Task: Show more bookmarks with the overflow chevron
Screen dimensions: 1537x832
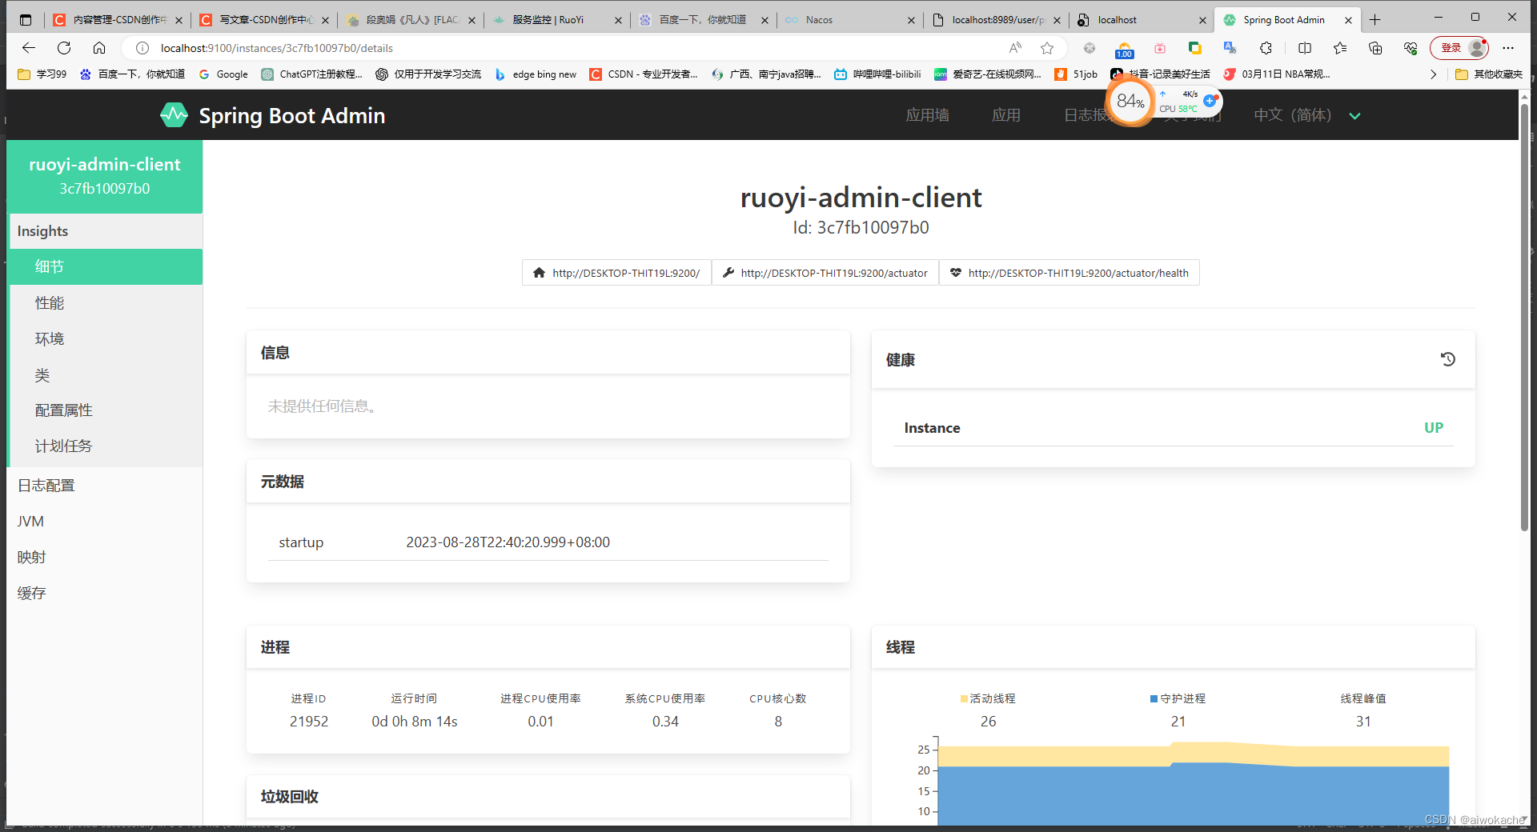Action: coord(1433,74)
